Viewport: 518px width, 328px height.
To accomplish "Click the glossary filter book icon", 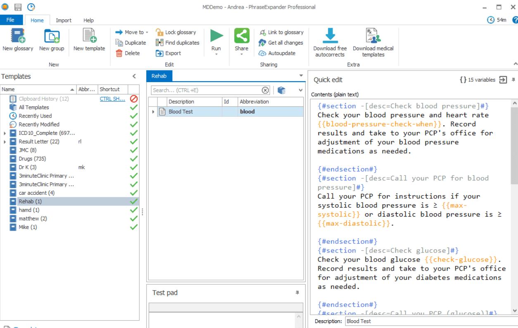I will click(x=281, y=90).
